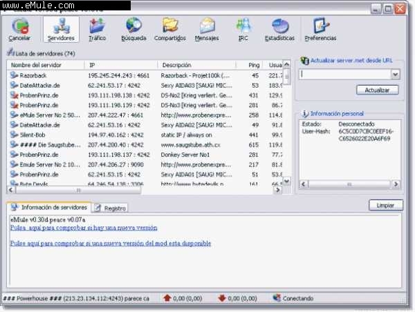The height and width of the screenshot is (312, 415).
Task: Click description 'static IP / always on'
Action: click(186, 135)
